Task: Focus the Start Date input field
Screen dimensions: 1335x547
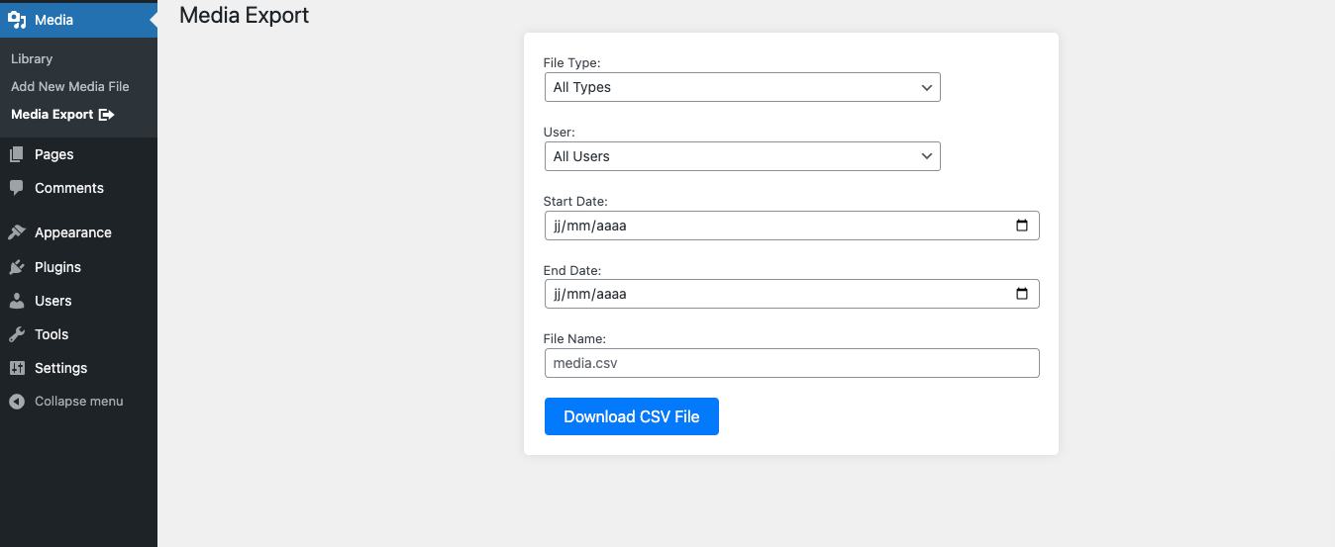Action: tap(772, 226)
